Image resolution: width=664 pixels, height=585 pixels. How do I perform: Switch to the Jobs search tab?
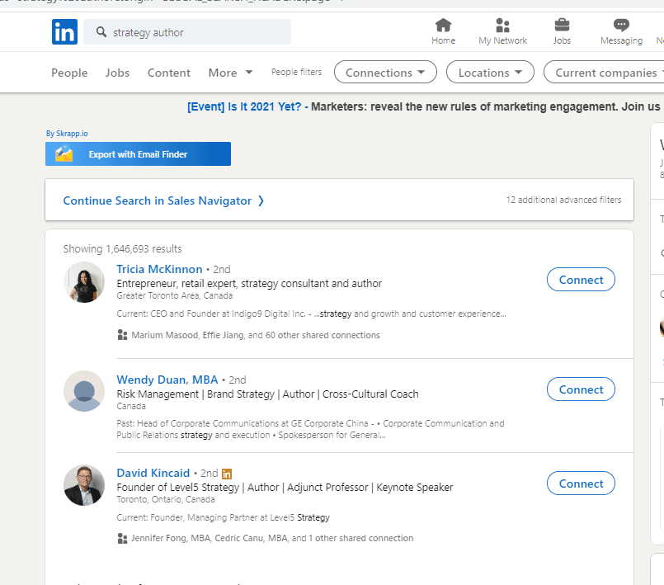117,73
